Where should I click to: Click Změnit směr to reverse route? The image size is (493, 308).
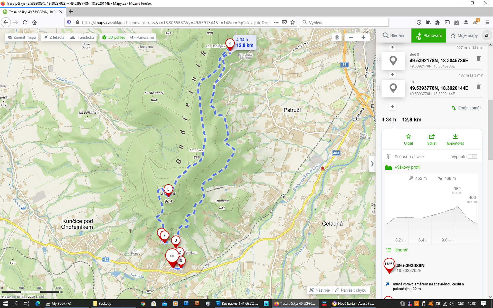click(466, 108)
